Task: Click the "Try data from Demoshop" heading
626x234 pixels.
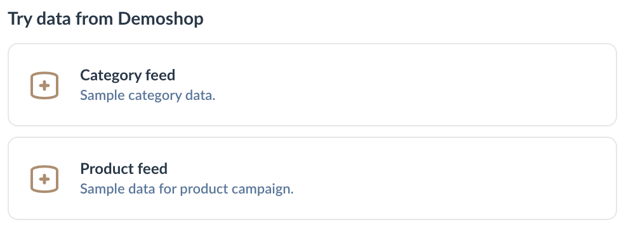Action: point(106,19)
